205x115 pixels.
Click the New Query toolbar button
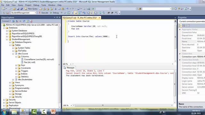pos(31,9)
